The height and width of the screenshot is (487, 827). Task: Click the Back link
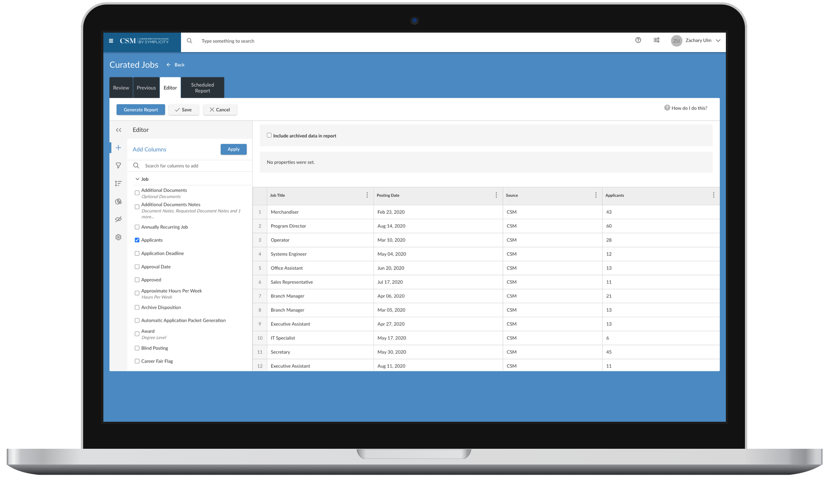click(x=176, y=65)
